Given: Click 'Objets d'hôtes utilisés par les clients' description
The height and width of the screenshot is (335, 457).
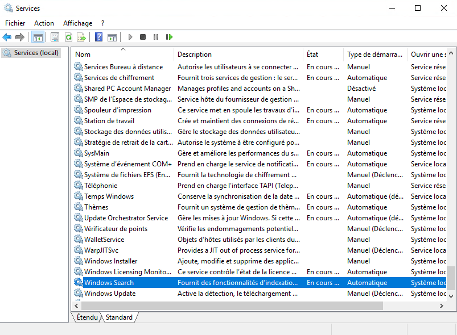Looking at the screenshot, I should [238, 240].
